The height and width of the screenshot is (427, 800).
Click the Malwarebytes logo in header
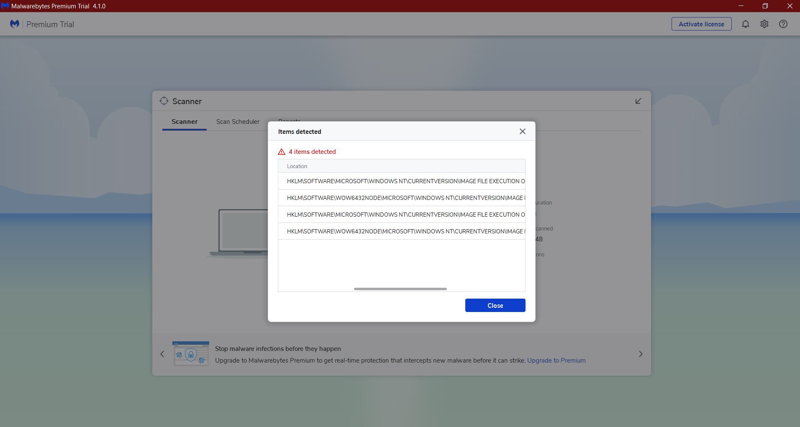tap(15, 24)
